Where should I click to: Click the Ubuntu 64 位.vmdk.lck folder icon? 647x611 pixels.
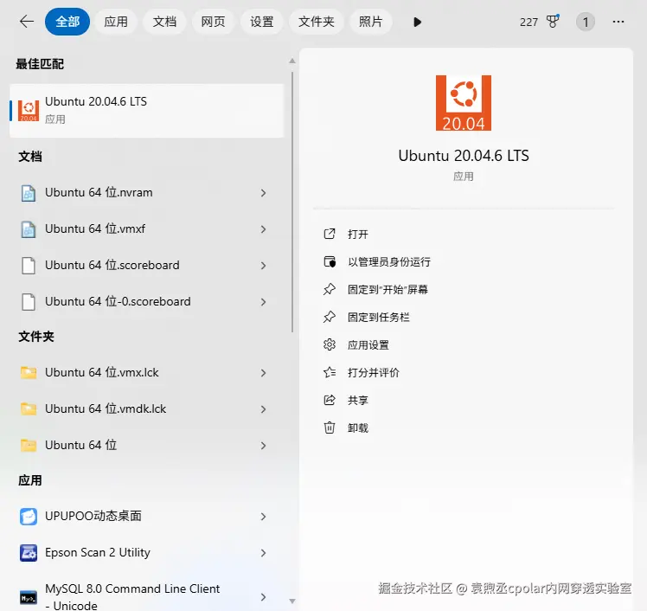29,409
